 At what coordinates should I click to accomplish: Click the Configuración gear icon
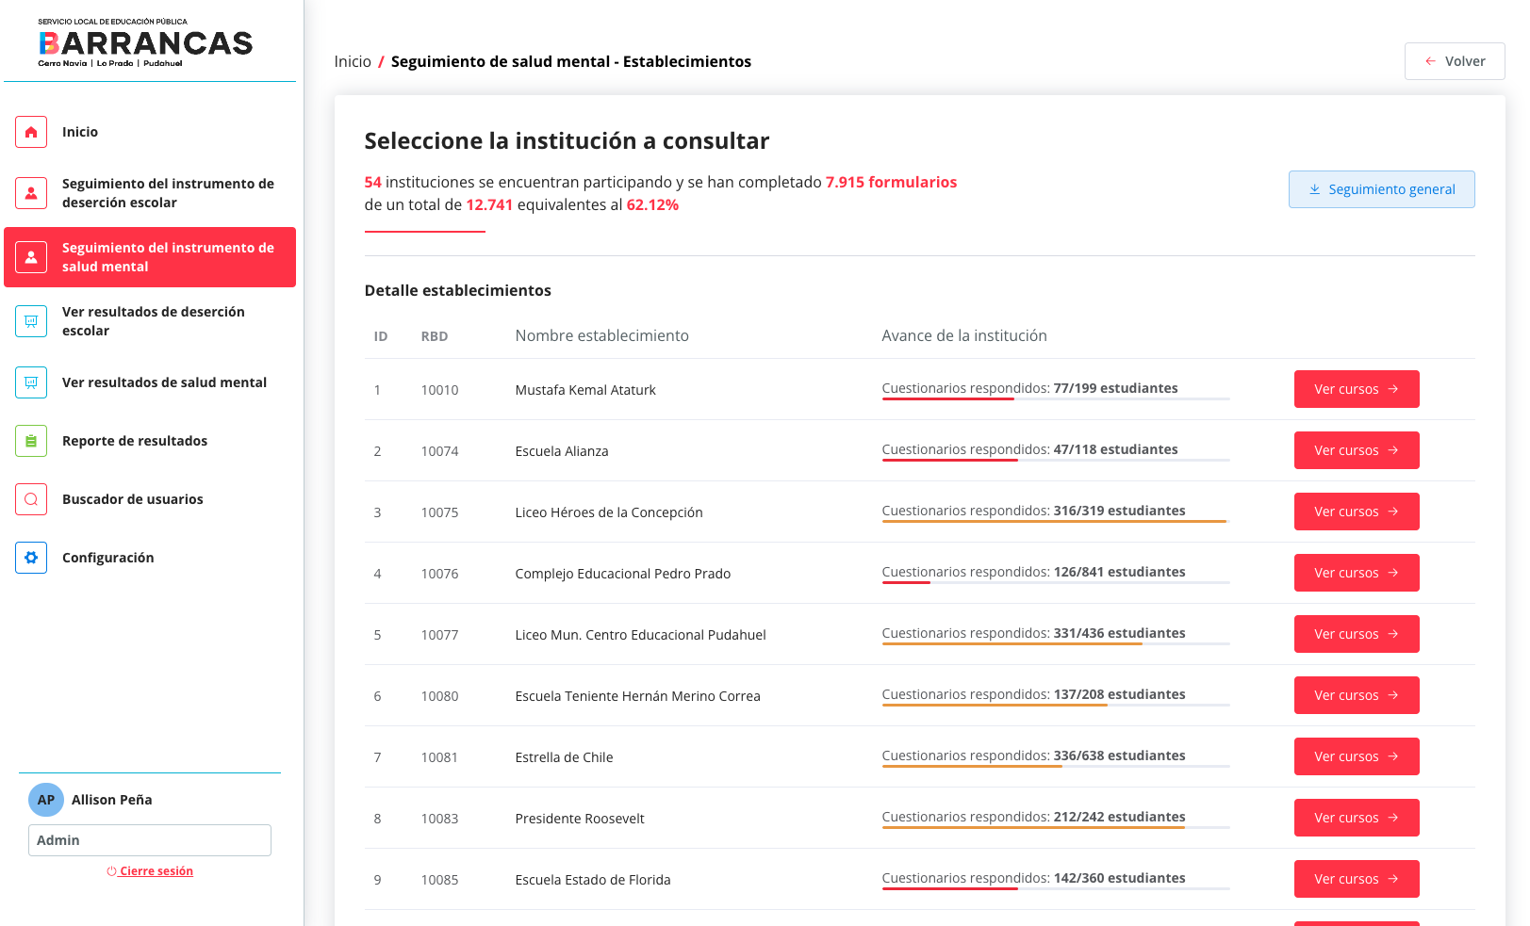[31, 558]
